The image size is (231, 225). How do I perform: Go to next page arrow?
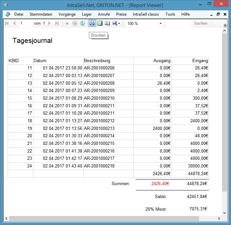pyautogui.click(x=50, y=23)
